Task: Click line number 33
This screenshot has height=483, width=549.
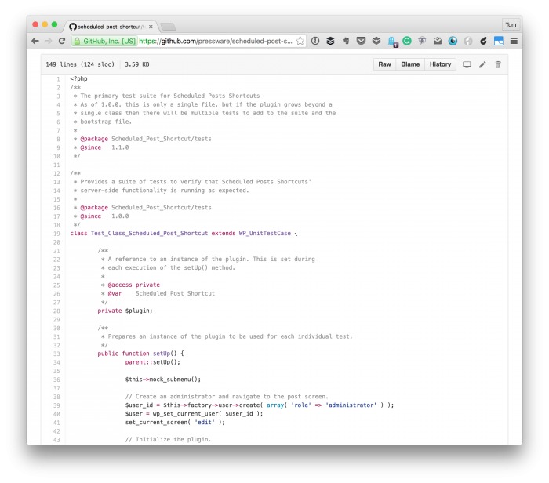Action: pos(56,354)
